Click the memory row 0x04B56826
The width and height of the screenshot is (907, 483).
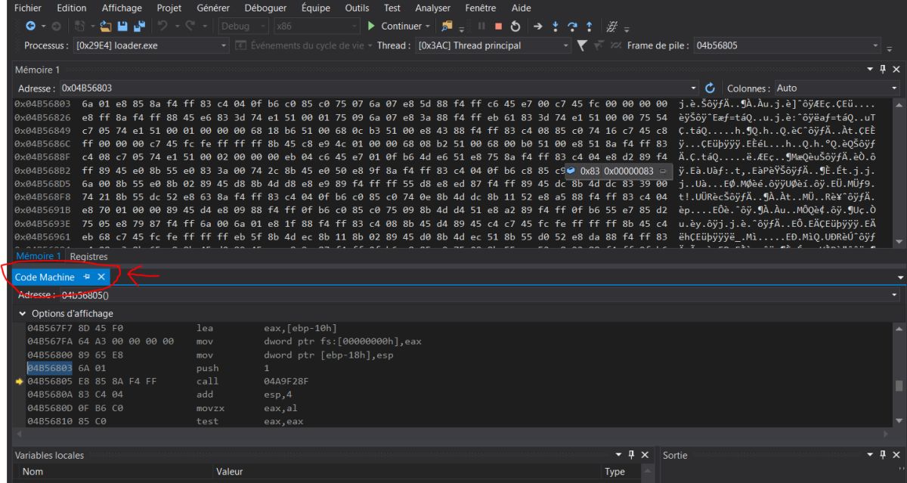(446, 117)
